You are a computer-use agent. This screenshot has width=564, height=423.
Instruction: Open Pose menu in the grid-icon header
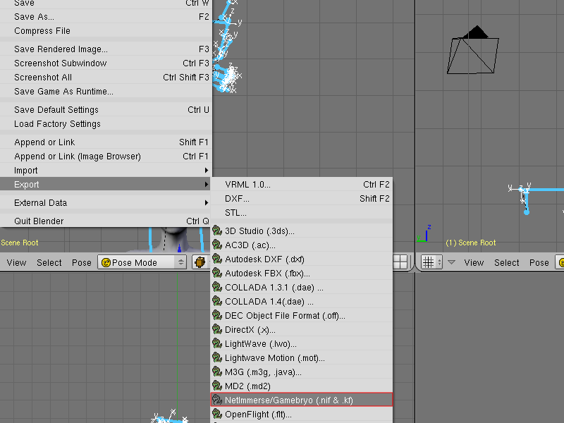tap(539, 262)
